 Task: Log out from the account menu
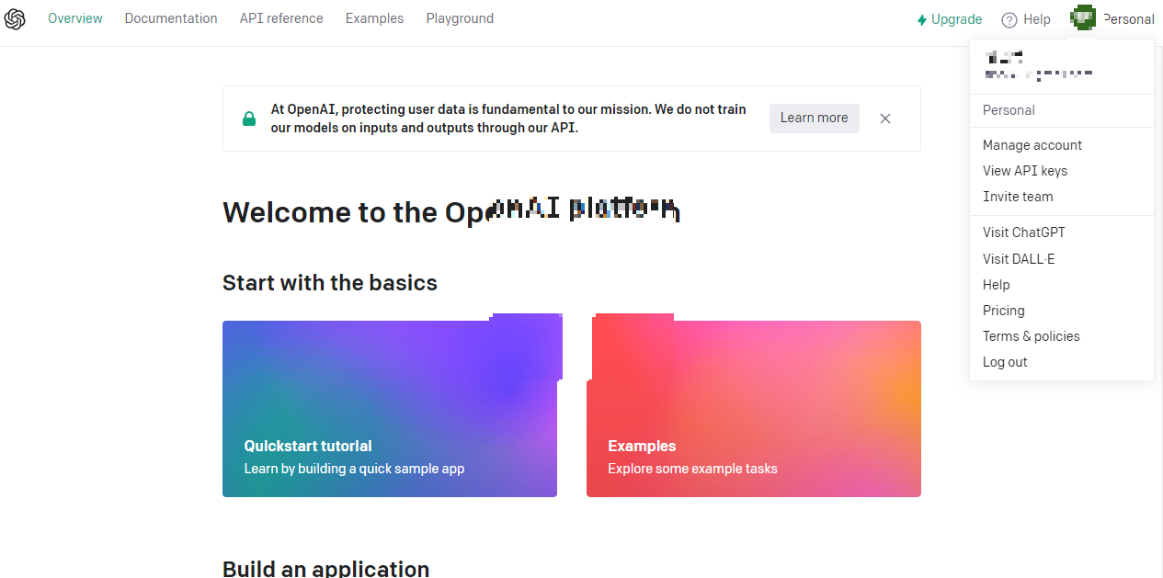point(1005,362)
